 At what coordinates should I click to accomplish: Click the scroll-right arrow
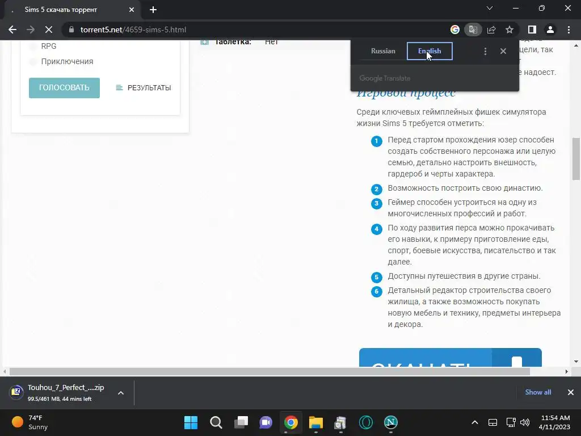567,371
